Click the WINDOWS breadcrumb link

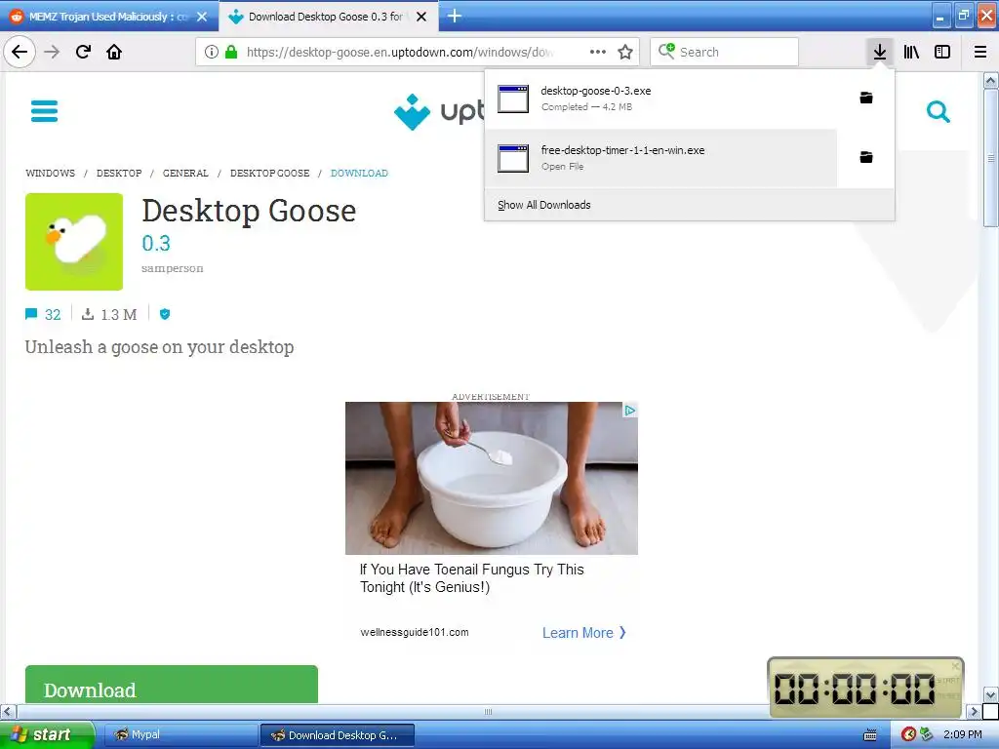[51, 174]
